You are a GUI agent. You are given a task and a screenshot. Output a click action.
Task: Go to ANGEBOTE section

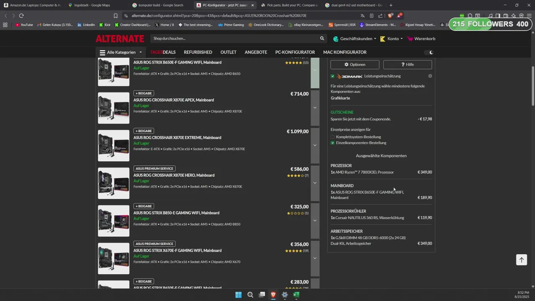coord(256,52)
